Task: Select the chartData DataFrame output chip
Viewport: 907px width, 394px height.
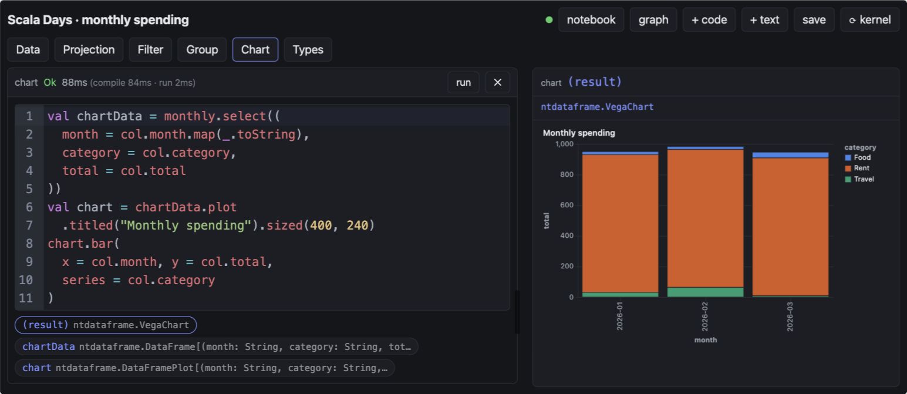Action: (x=216, y=346)
